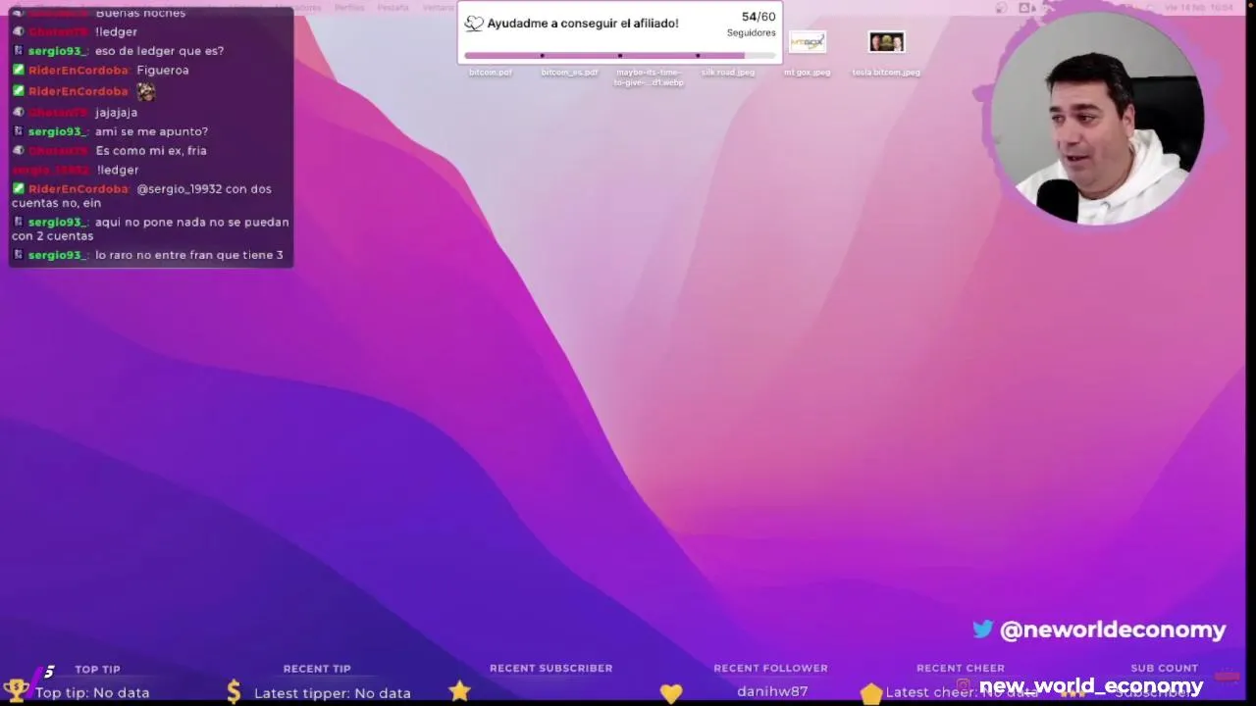
Task: Click 'Latest tipper: No data' text
Action: (x=333, y=693)
